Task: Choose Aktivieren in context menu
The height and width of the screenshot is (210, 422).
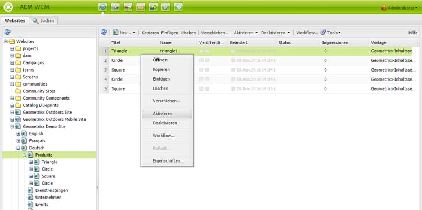Action: [167, 114]
